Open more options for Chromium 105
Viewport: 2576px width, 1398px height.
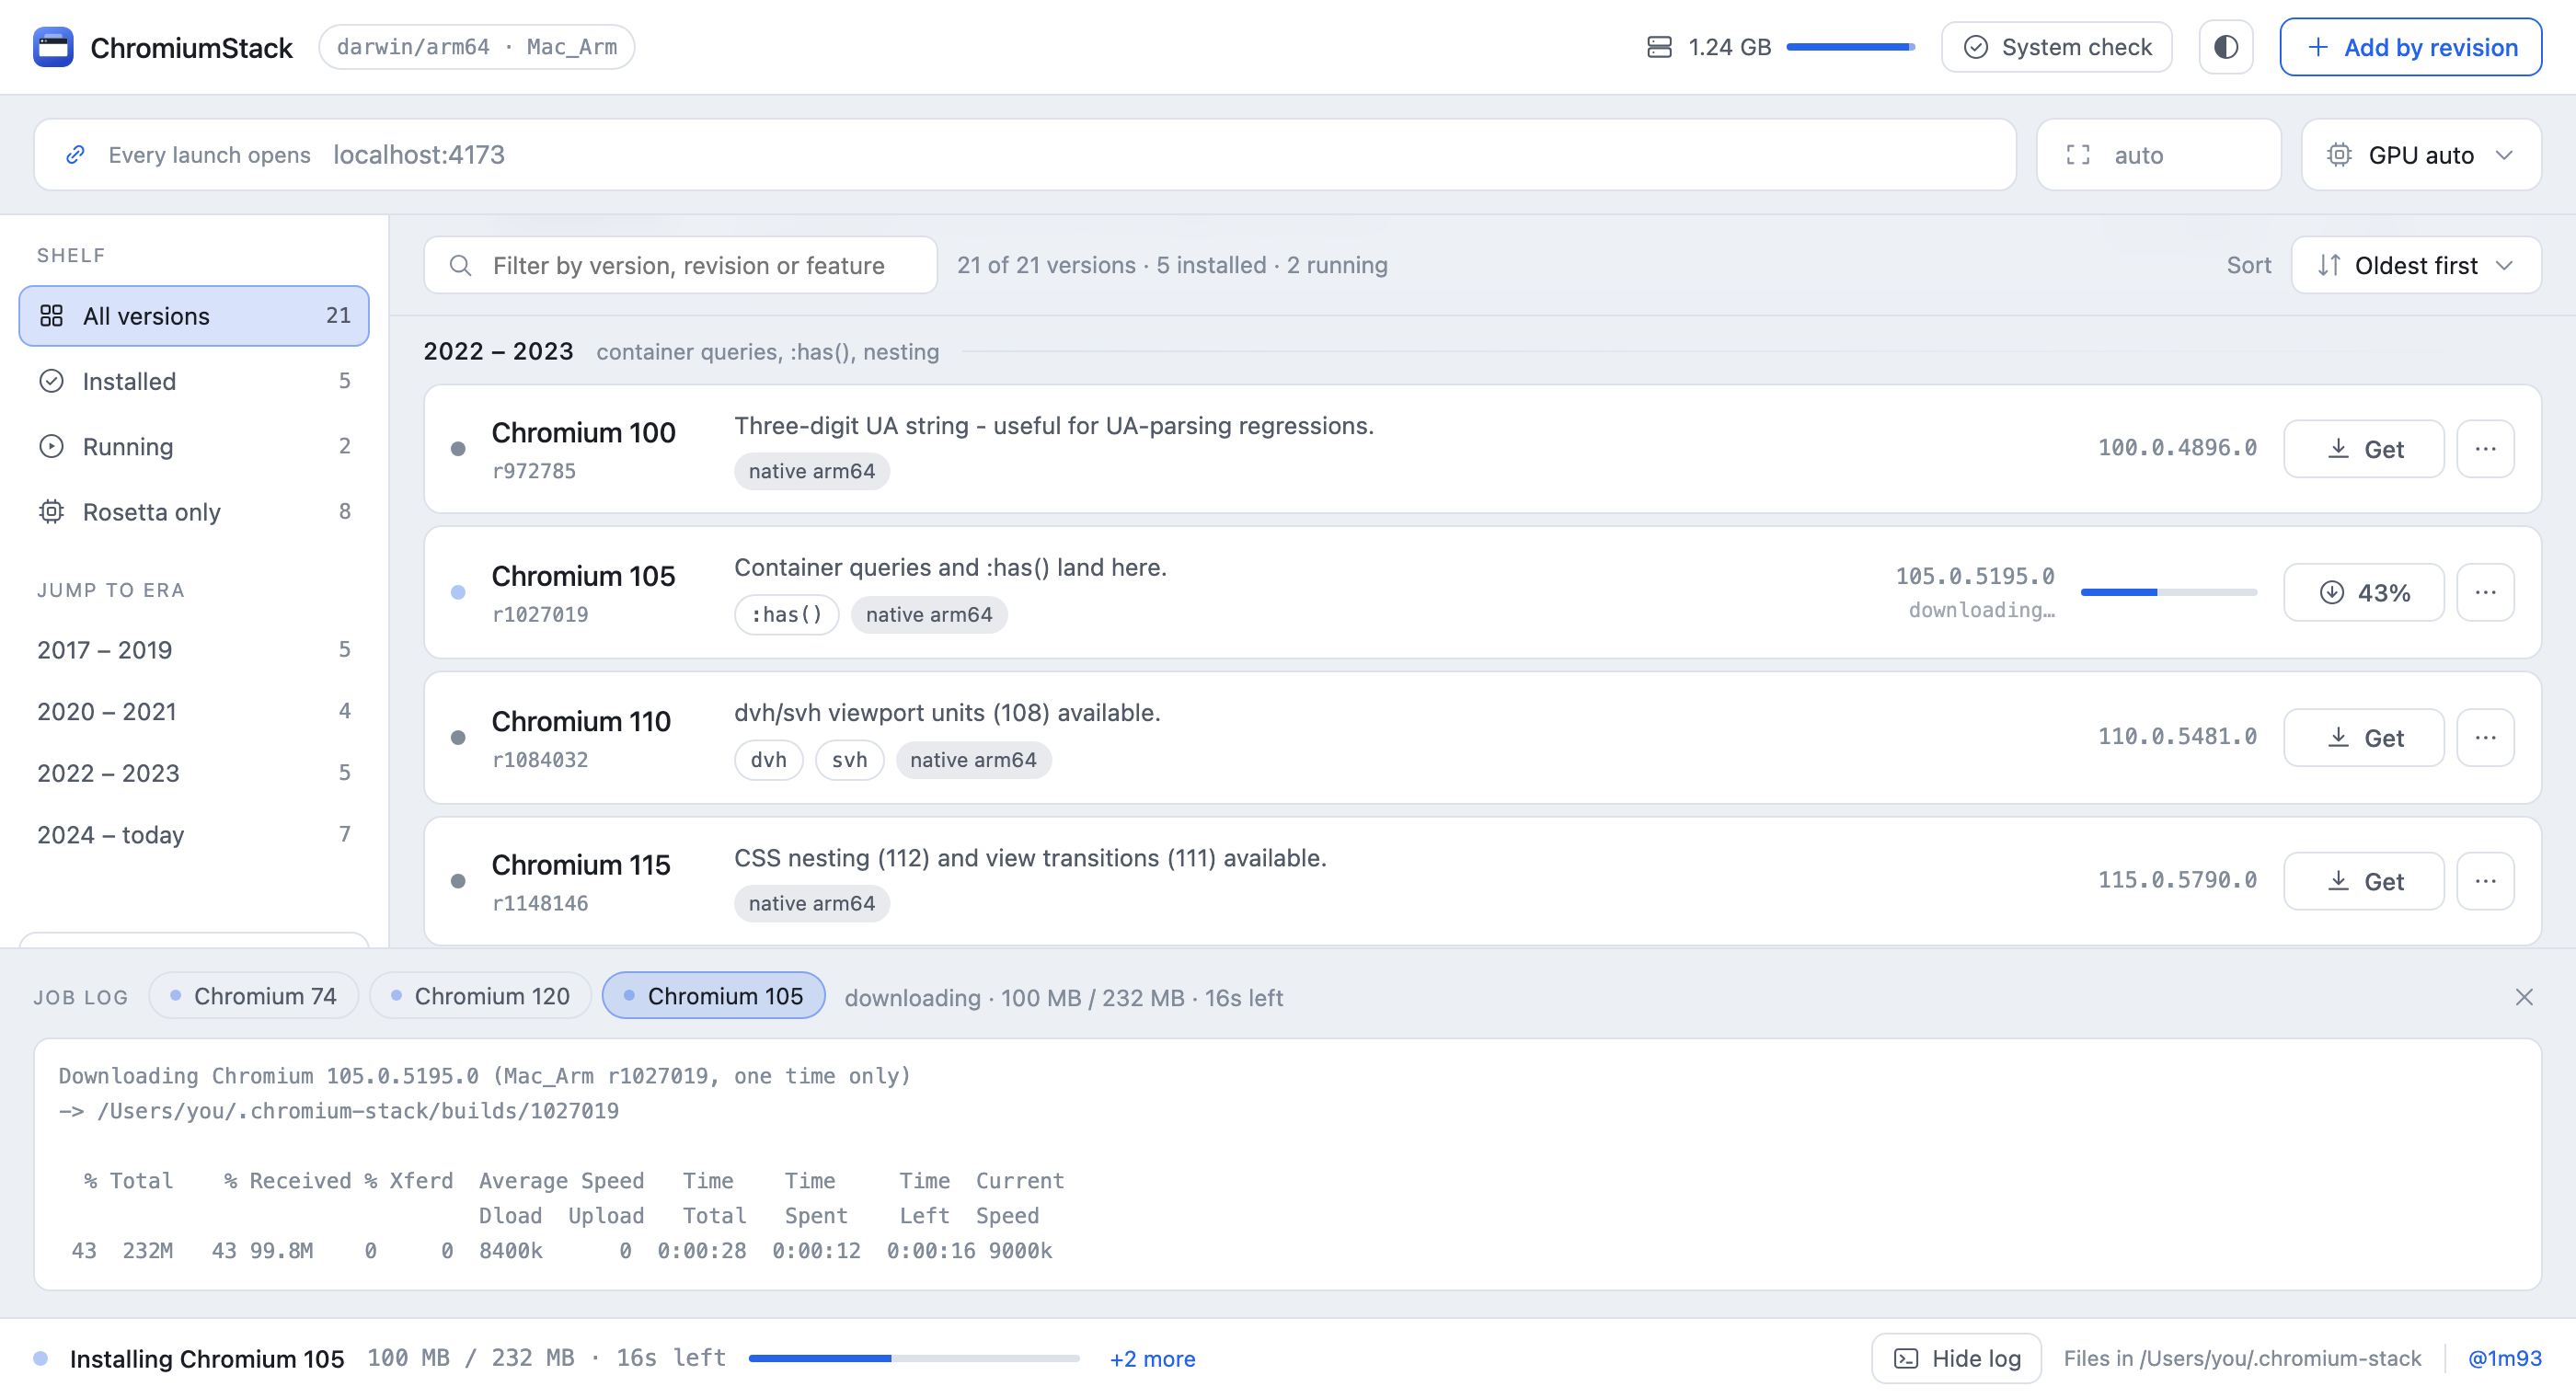[x=2485, y=593]
